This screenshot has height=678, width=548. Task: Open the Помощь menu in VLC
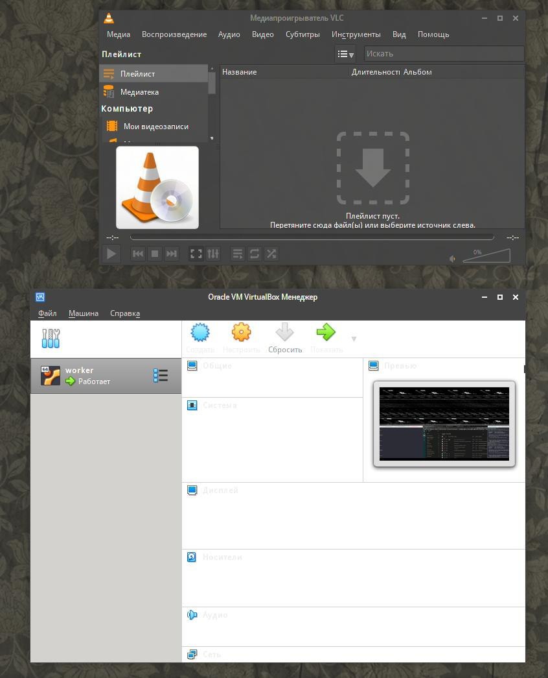(x=433, y=34)
